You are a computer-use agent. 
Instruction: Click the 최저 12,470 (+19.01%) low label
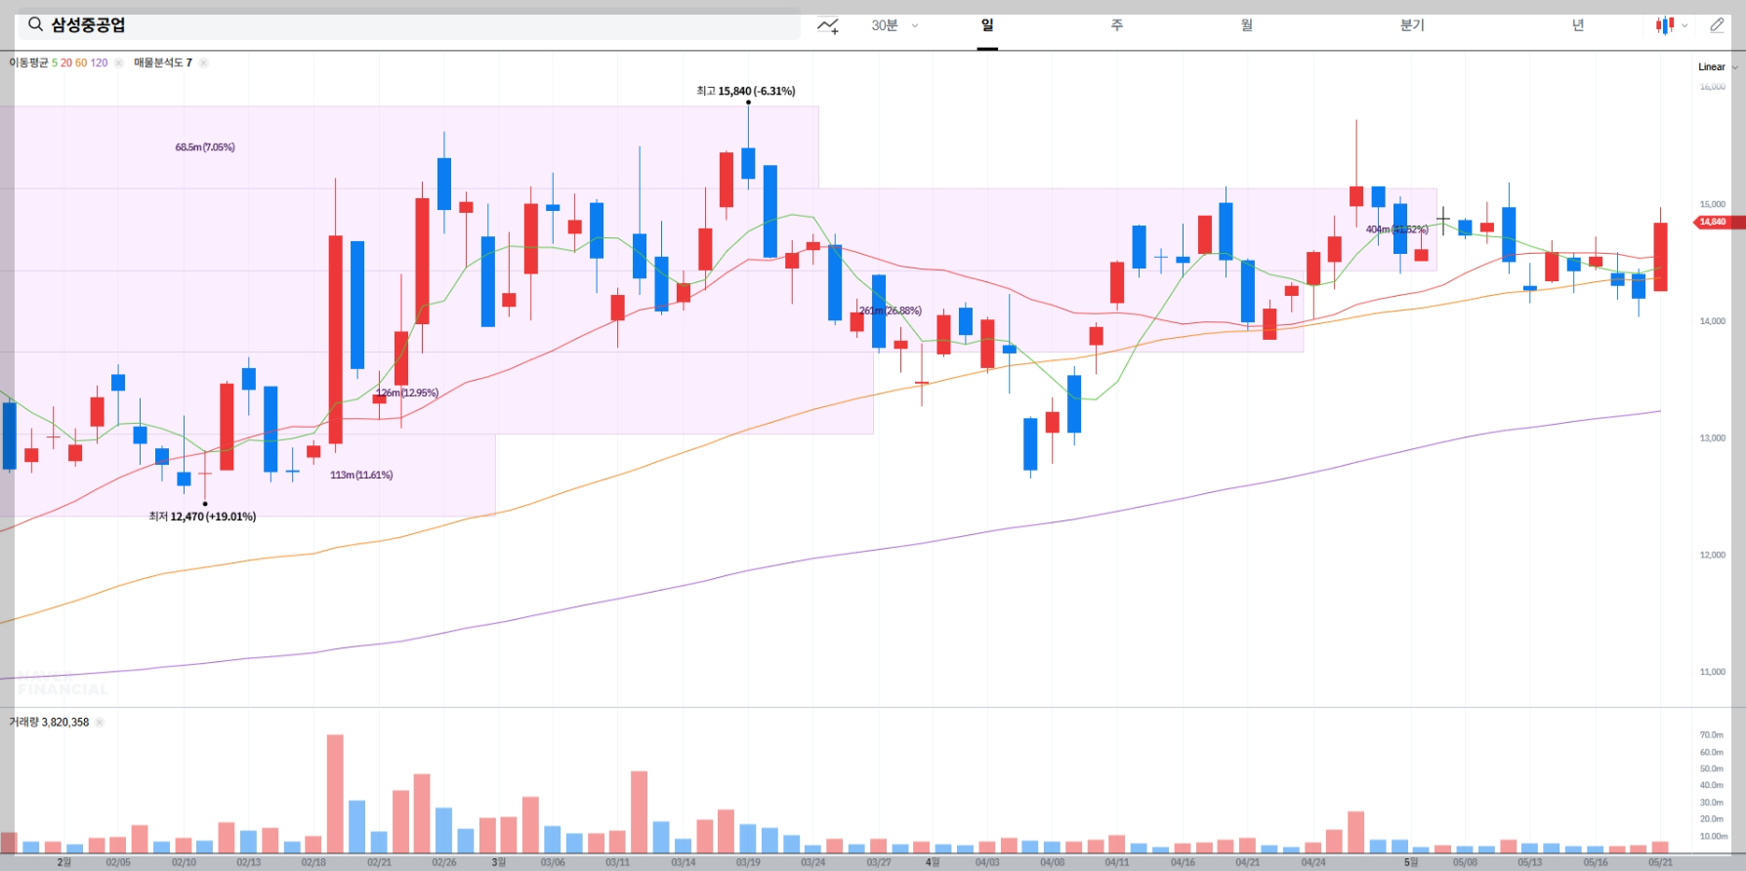pos(202,517)
